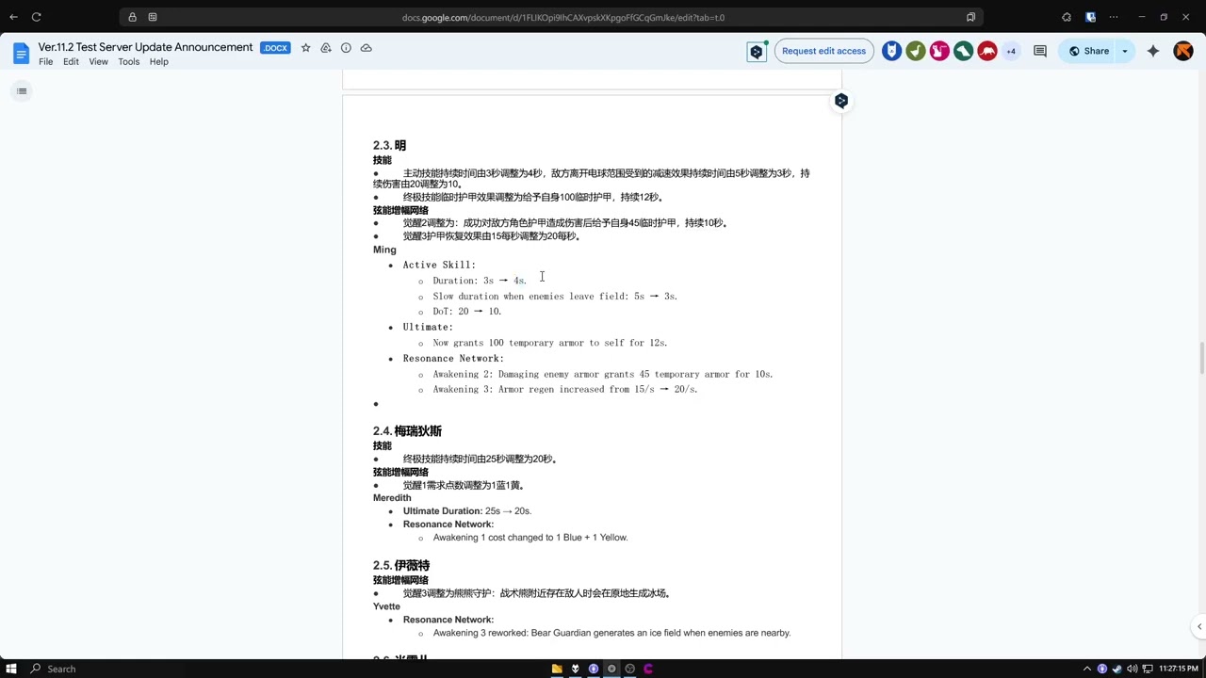1206x678 pixels.
Task: Open the move-to-folder icon
Action: pos(326,48)
